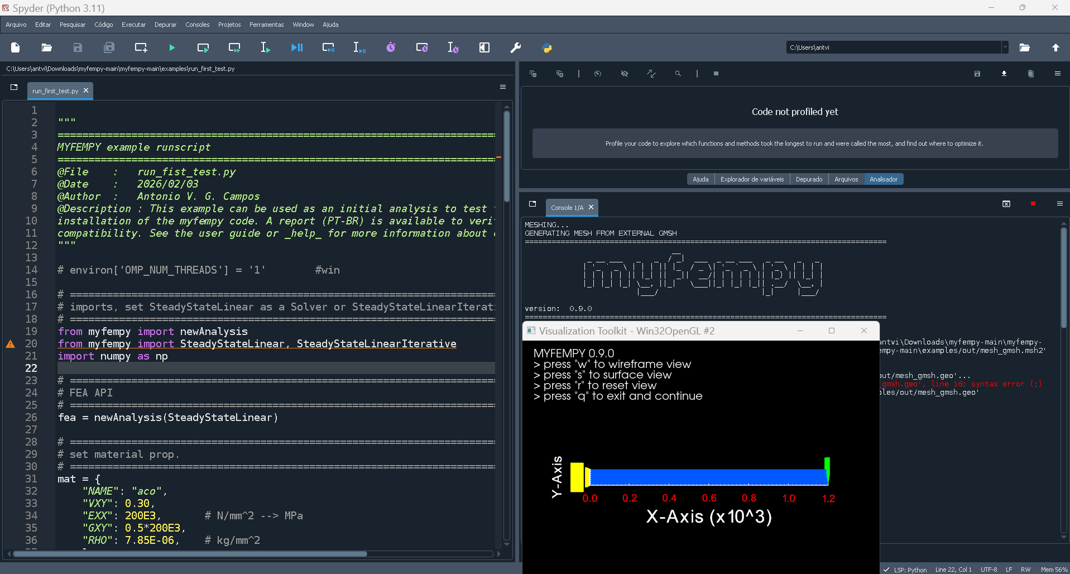This screenshot has width=1070, height=574.
Task: Start debugging the file
Action: 297,48
